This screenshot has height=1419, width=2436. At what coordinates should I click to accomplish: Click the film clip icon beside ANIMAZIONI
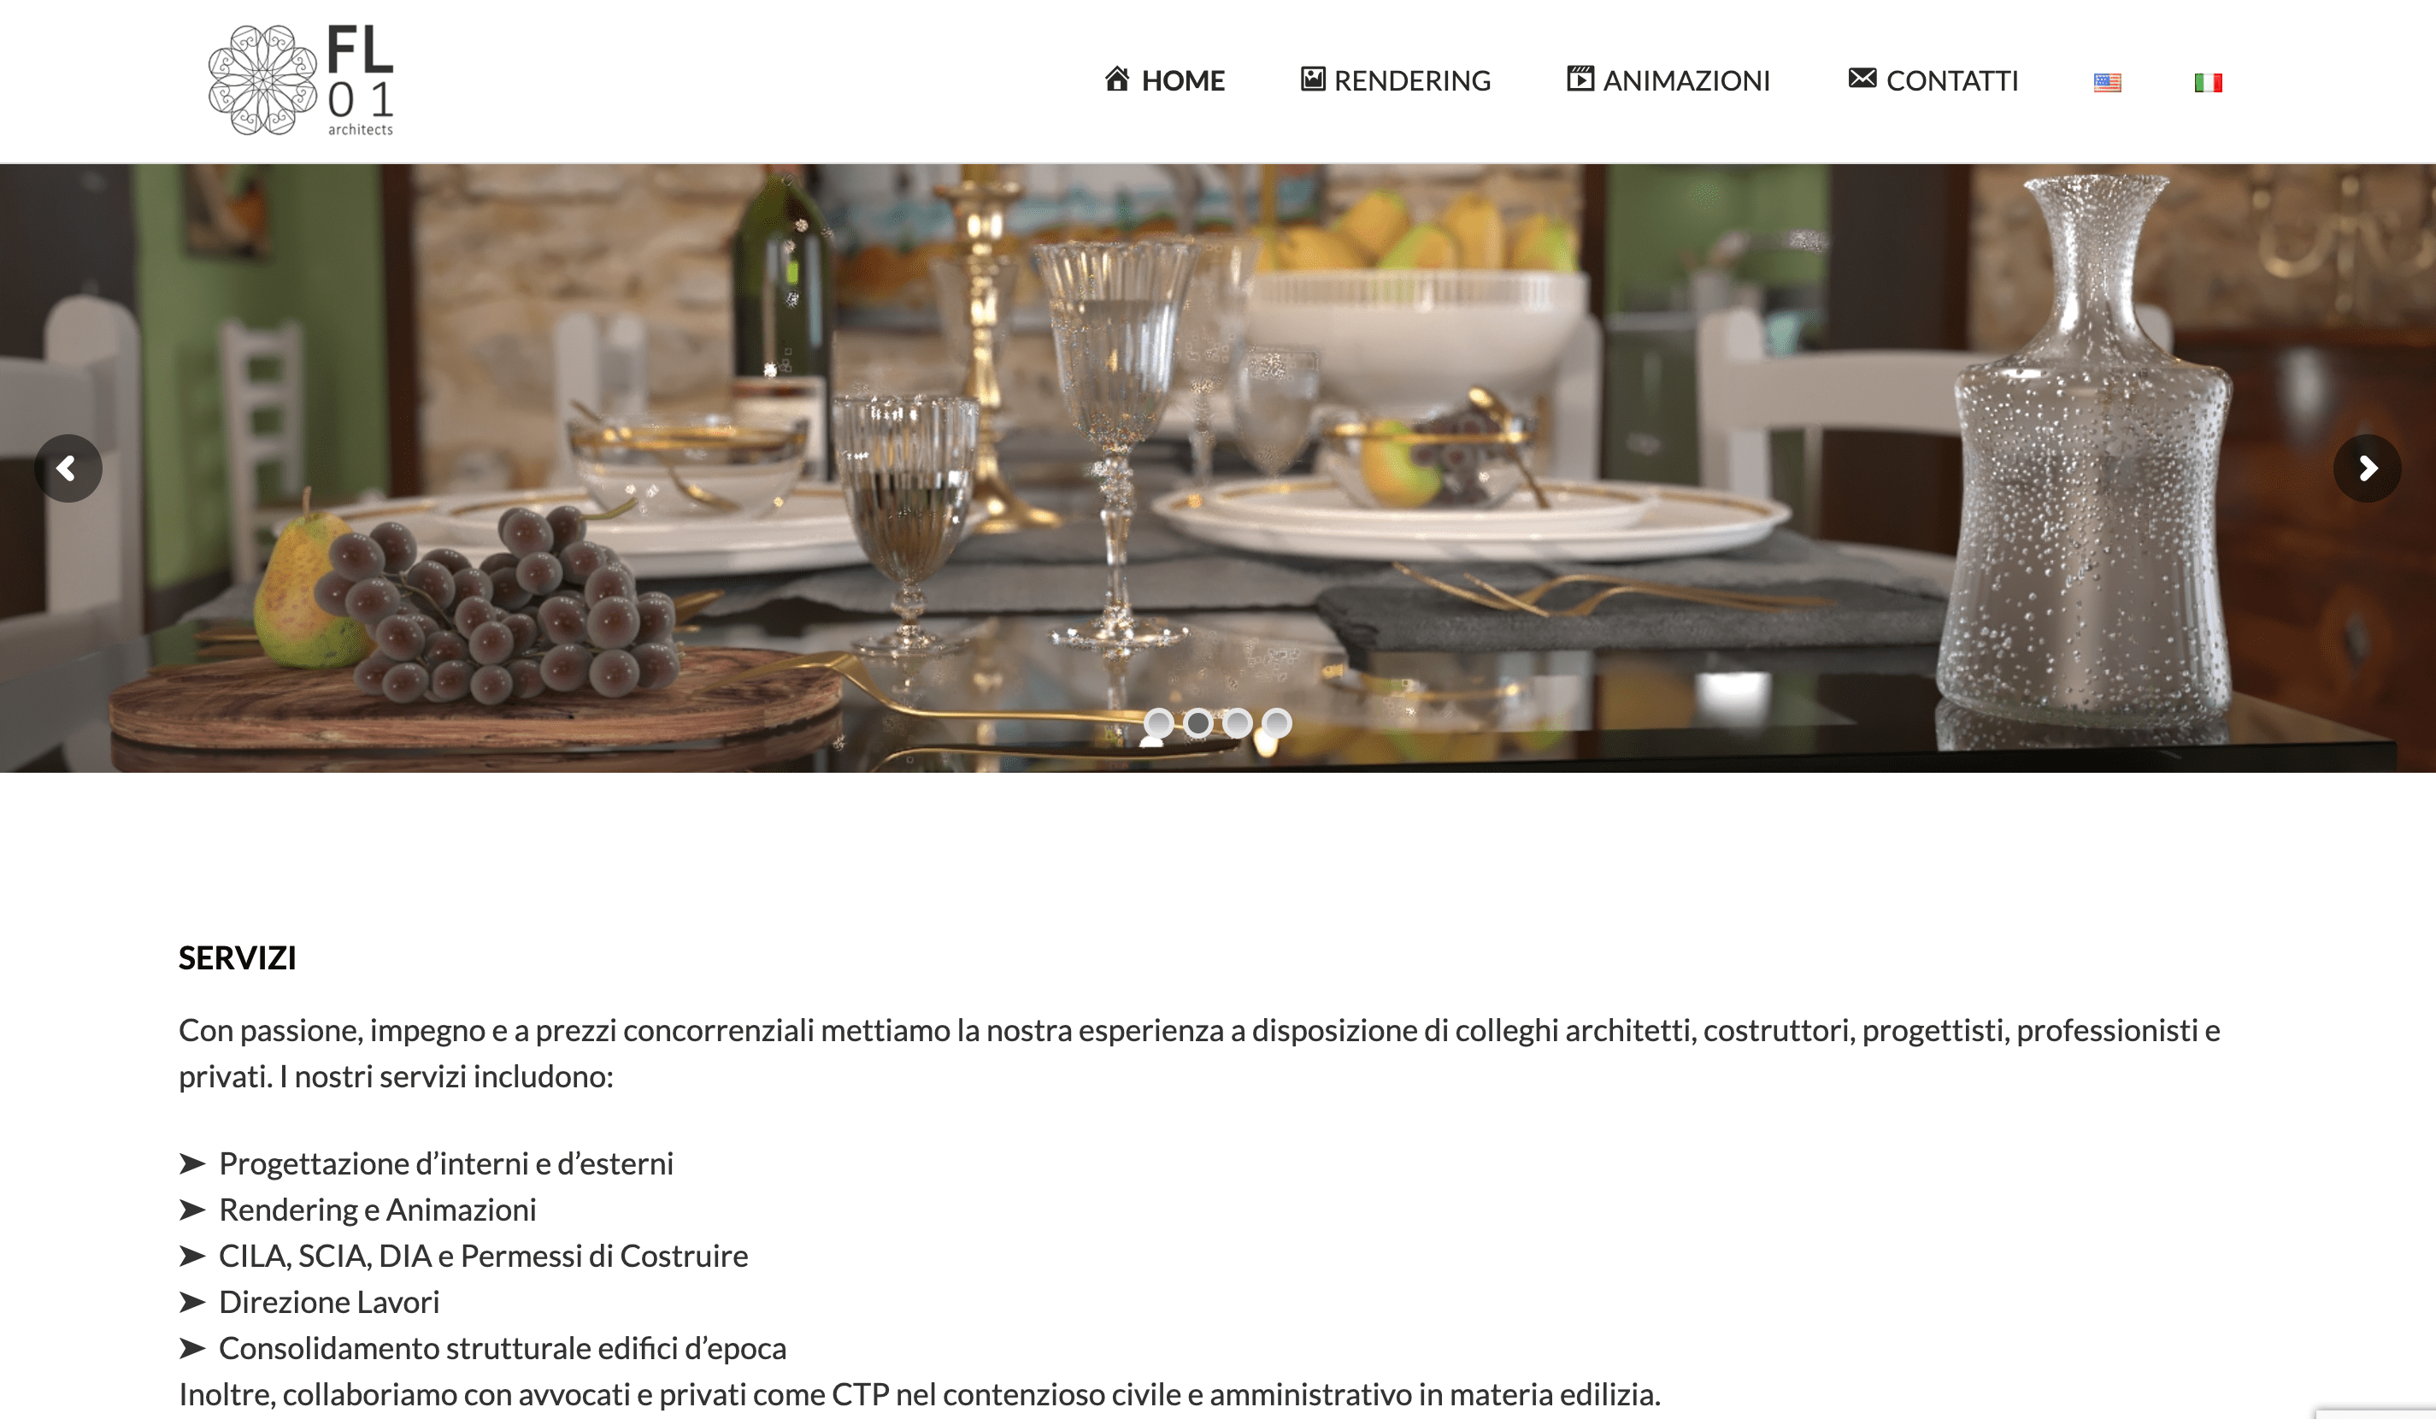tap(1580, 79)
